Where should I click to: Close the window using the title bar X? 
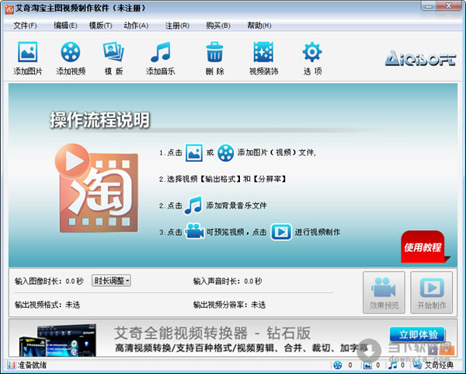click(x=449, y=6)
